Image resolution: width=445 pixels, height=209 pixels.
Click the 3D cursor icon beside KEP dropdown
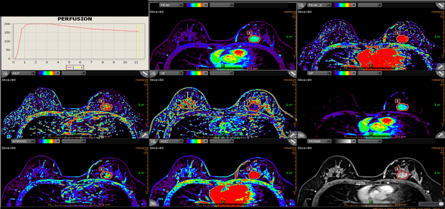6,73
